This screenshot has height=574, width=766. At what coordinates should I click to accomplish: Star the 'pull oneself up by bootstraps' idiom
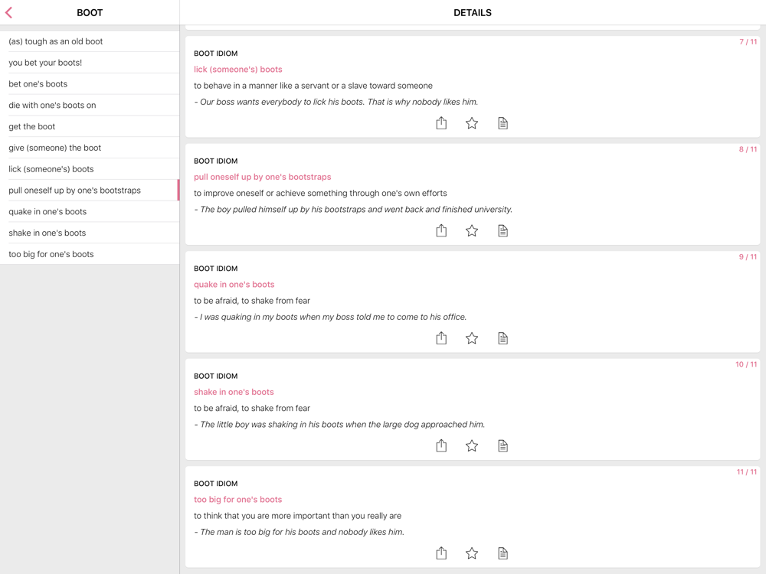tap(472, 230)
